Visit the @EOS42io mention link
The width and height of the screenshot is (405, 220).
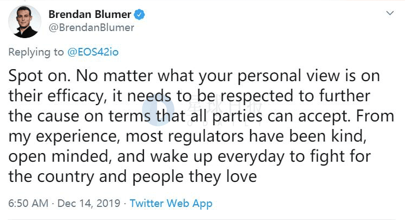tap(93, 52)
